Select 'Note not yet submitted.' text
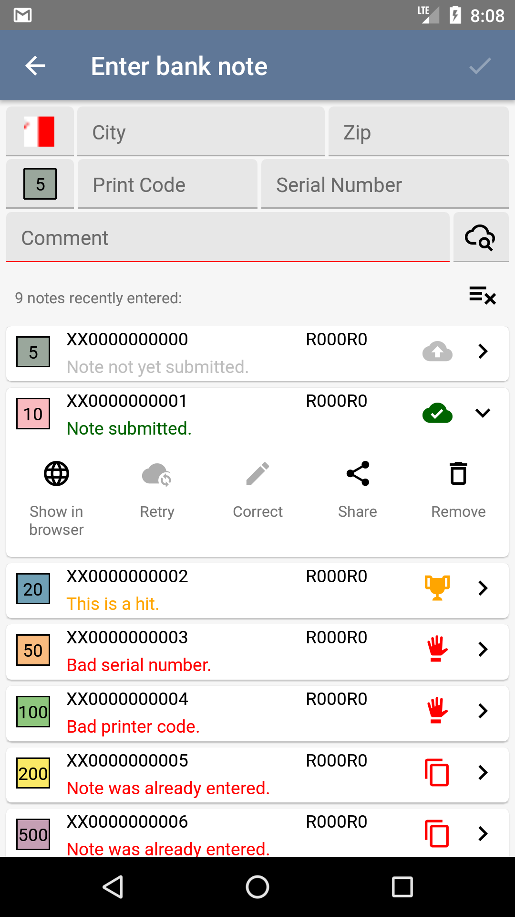Image resolution: width=515 pixels, height=917 pixels. tap(157, 367)
